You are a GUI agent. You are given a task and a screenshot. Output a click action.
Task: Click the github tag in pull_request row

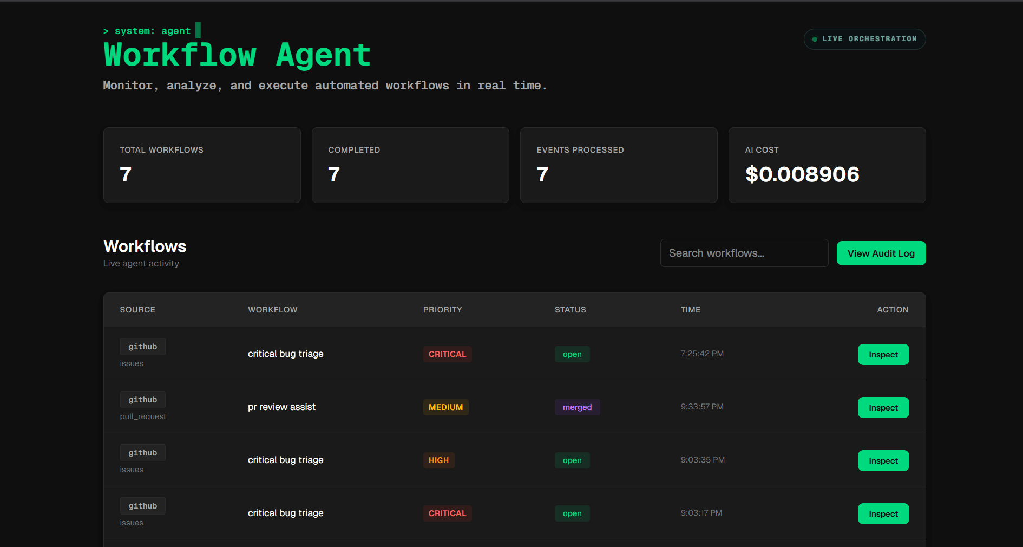tap(143, 400)
